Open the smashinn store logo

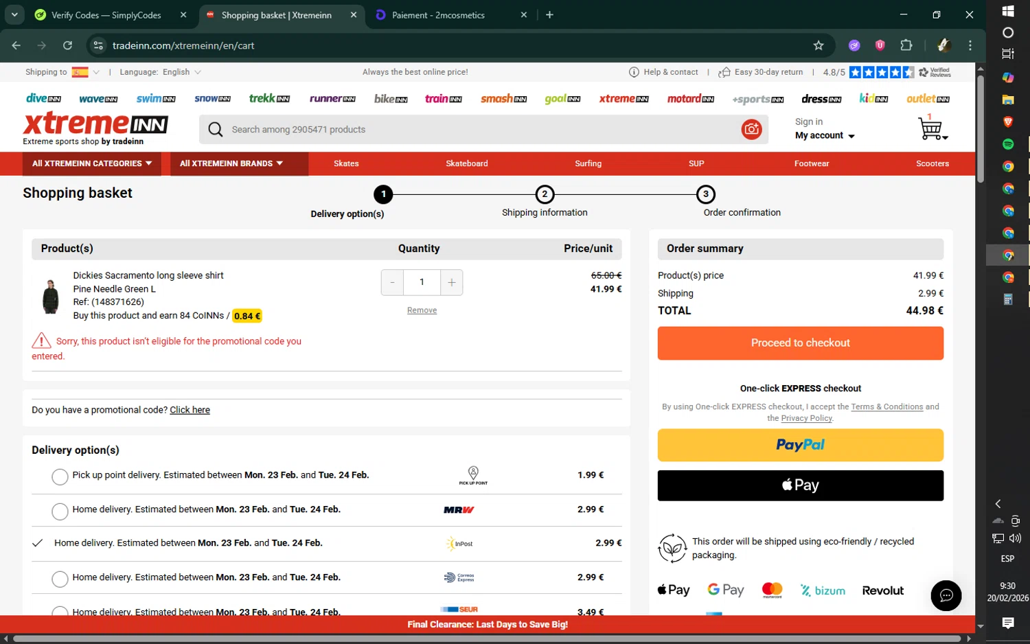point(503,99)
